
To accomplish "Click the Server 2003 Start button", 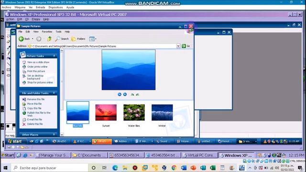I will [8, 155].
